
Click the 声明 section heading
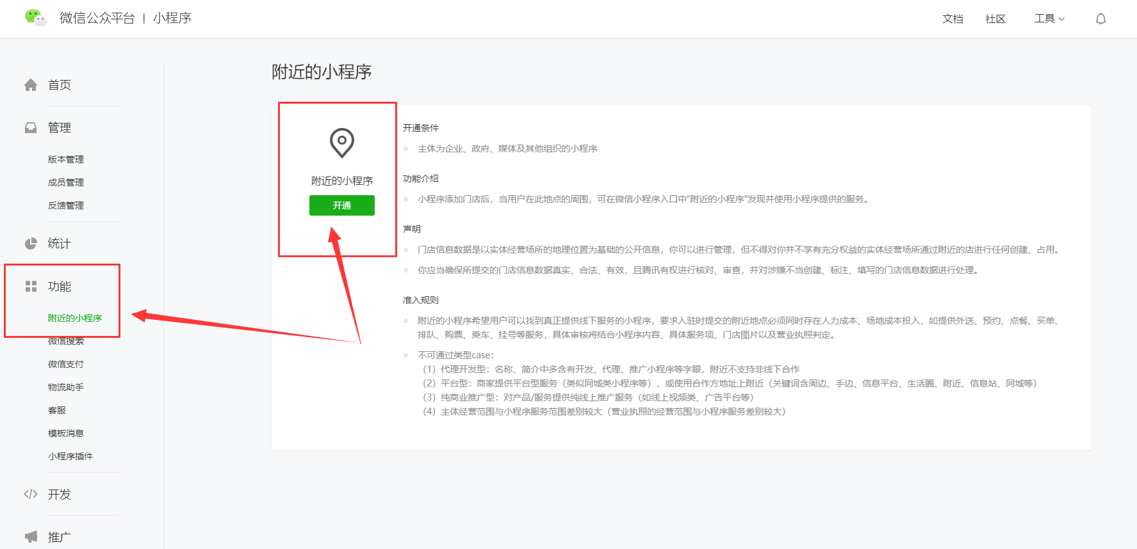pyautogui.click(x=412, y=229)
